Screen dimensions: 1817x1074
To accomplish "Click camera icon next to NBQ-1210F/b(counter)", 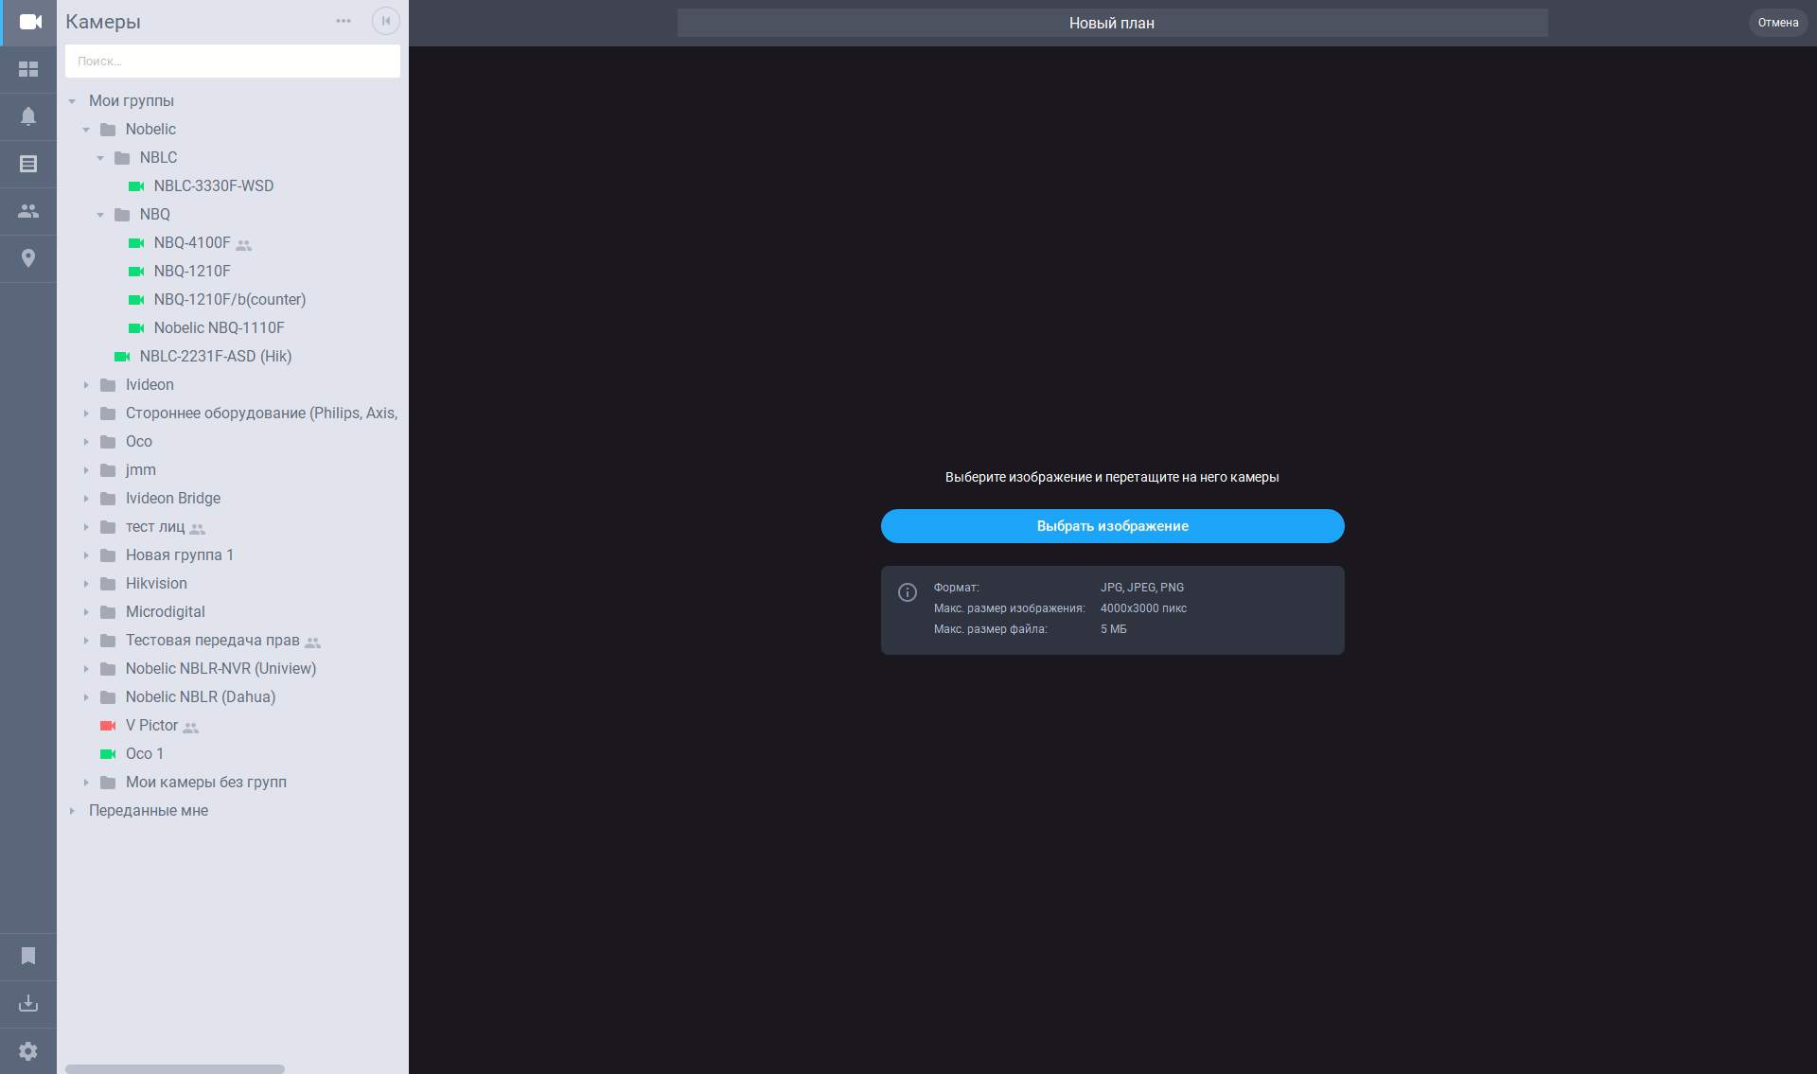I will coord(136,300).
